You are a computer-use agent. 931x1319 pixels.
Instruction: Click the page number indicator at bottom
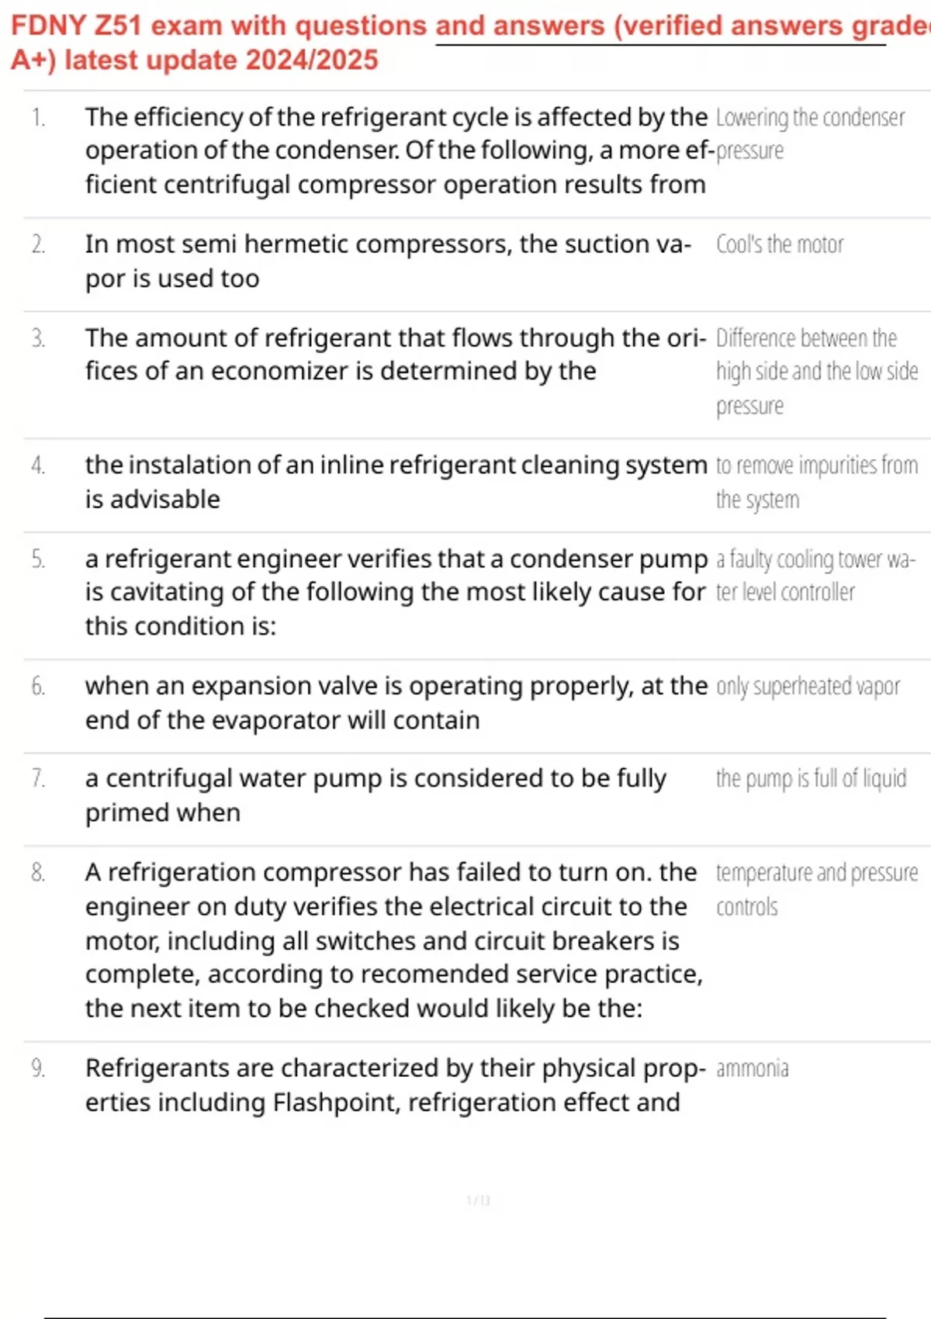click(x=478, y=1200)
